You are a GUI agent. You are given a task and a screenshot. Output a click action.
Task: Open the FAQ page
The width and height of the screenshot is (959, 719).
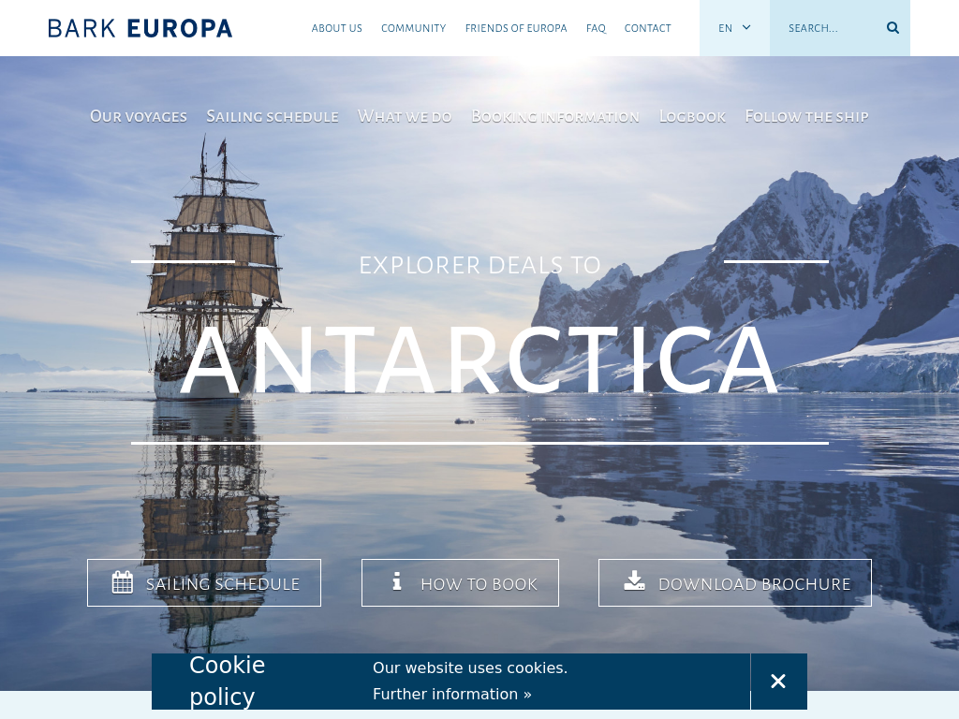(x=596, y=28)
